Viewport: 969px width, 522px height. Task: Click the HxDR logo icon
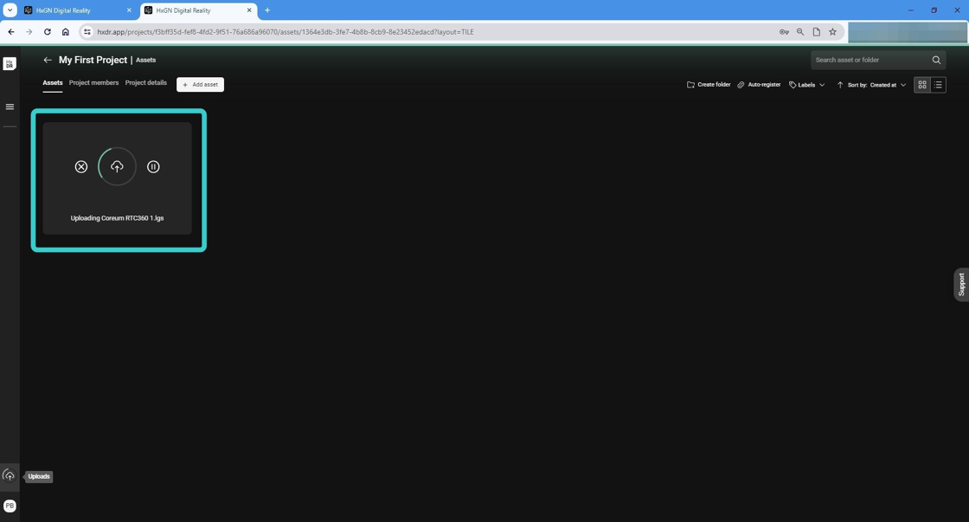pos(10,64)
